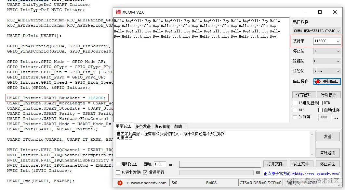Toggle the RTS checkbox
The width and height of the screenshot is (345, 190).
pos(295,110)
